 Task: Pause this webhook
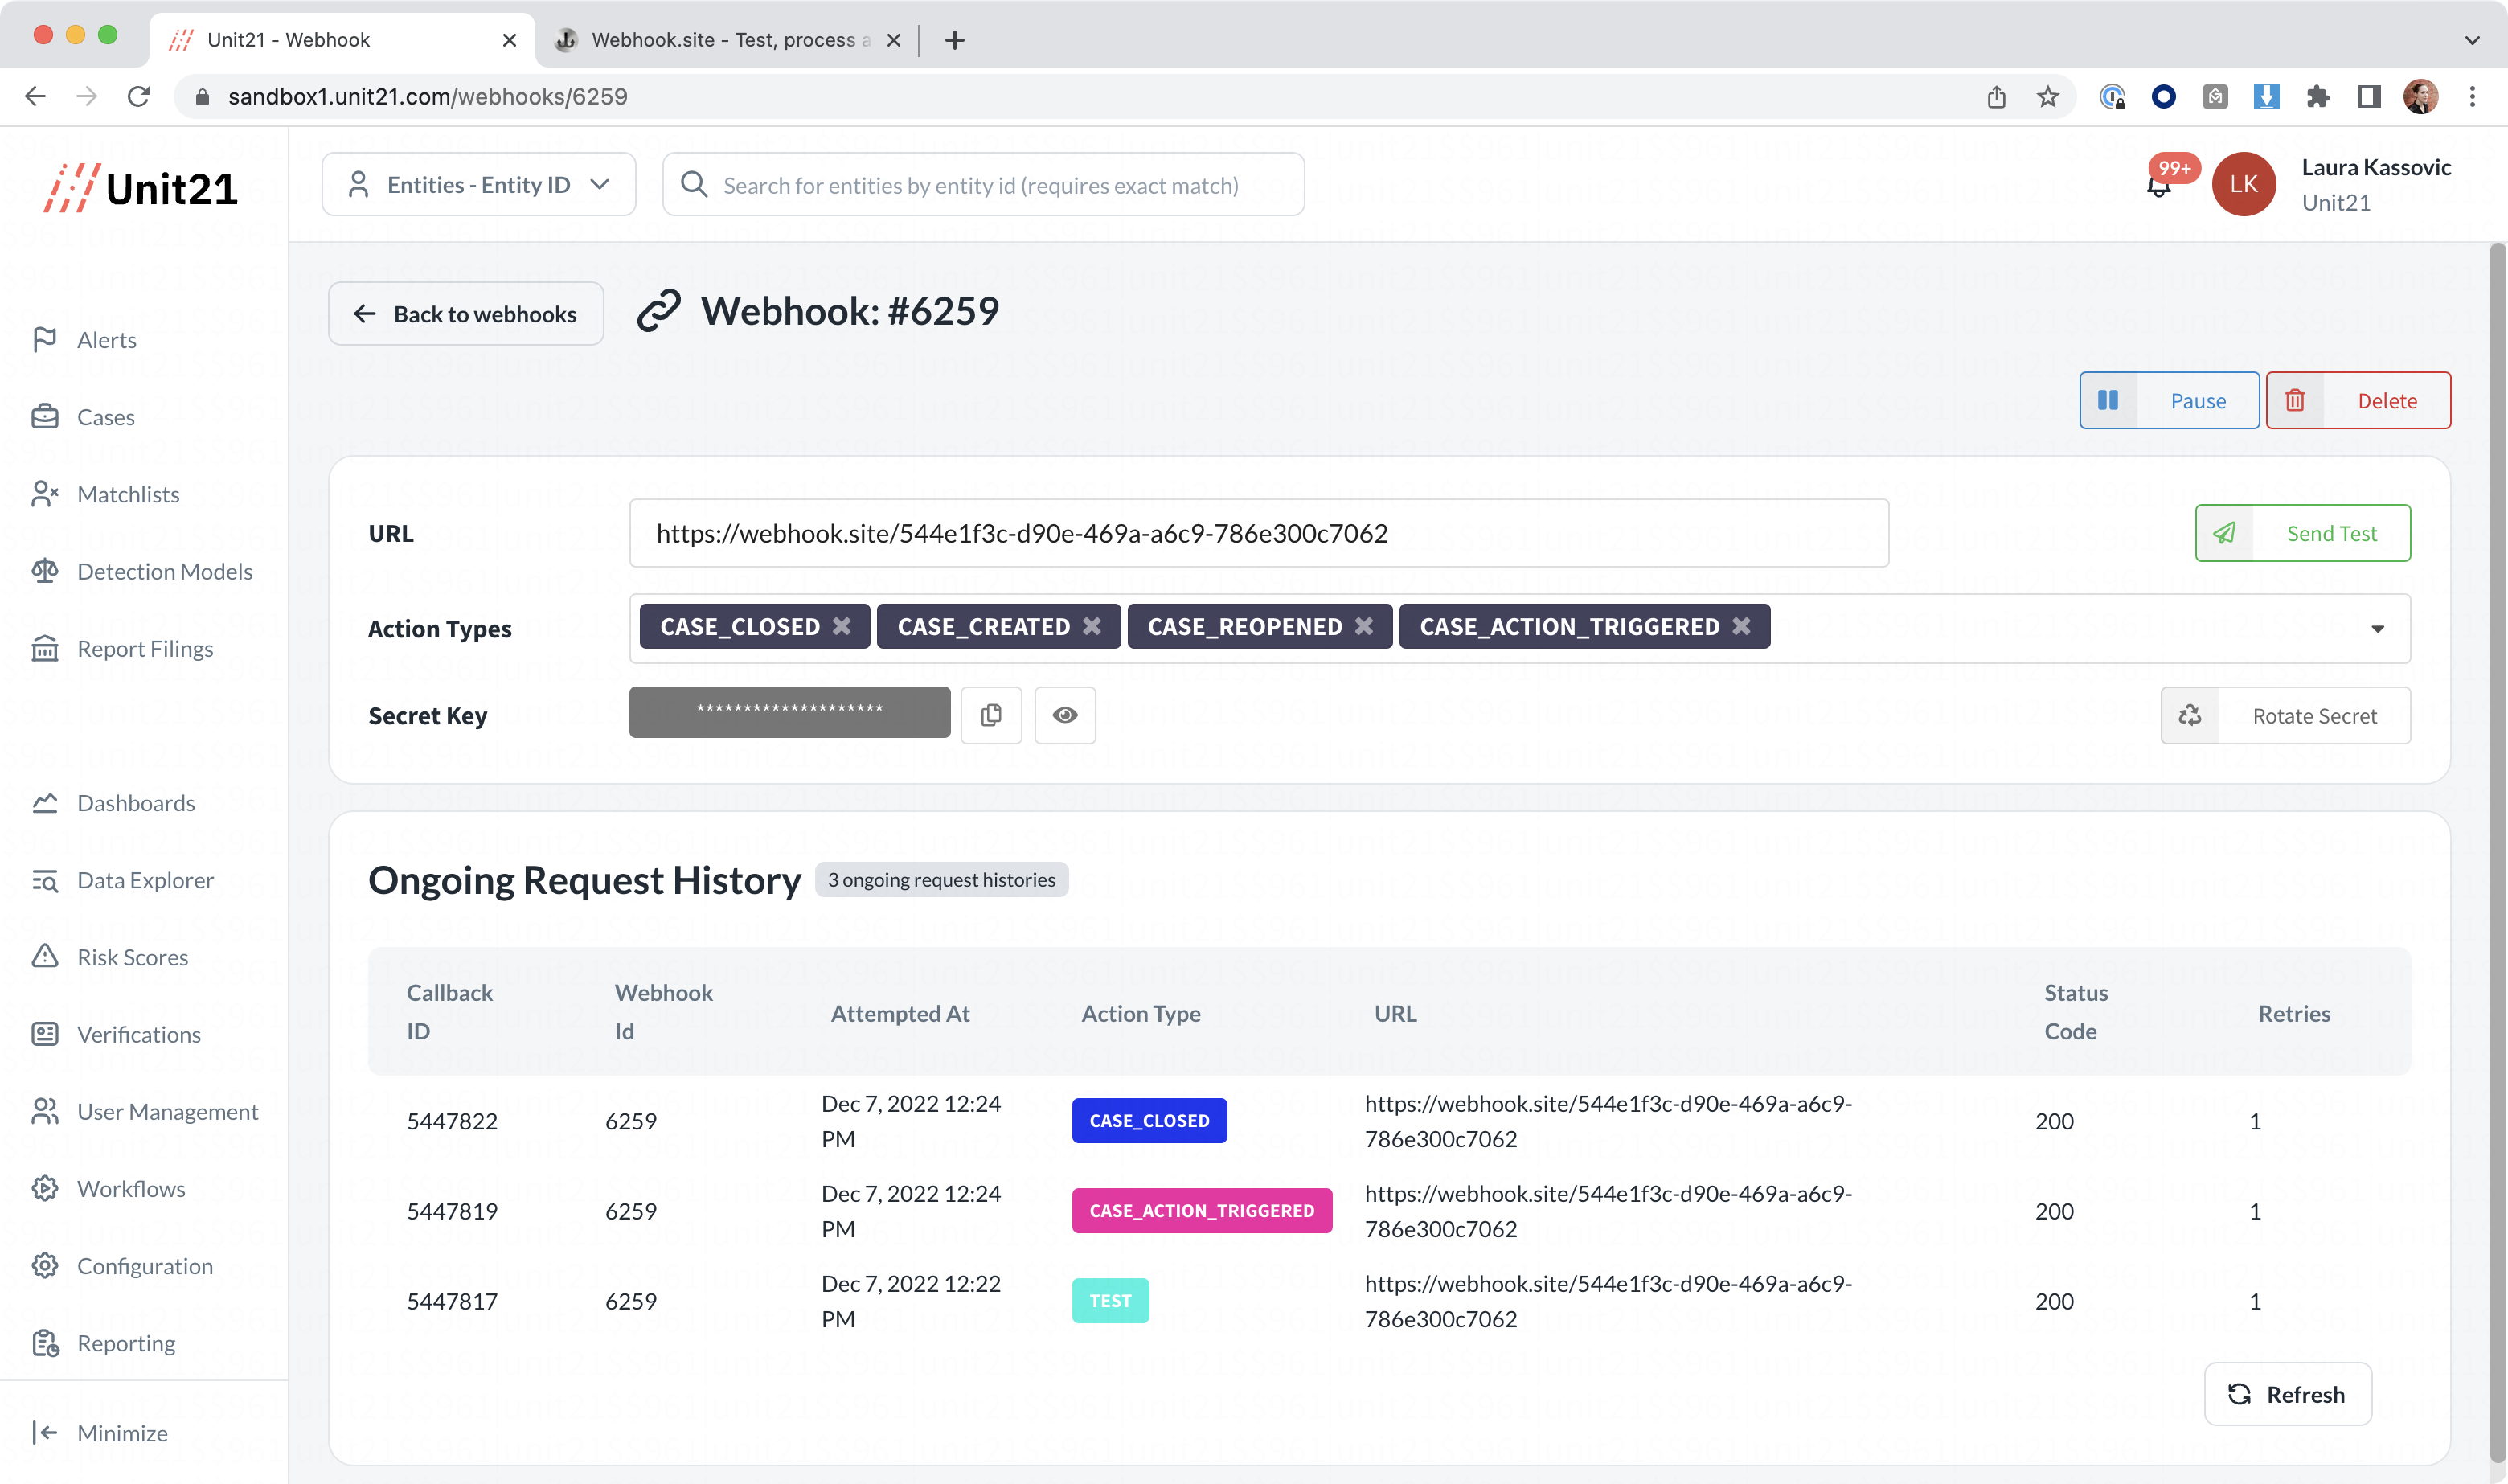tap(2168, 400)
